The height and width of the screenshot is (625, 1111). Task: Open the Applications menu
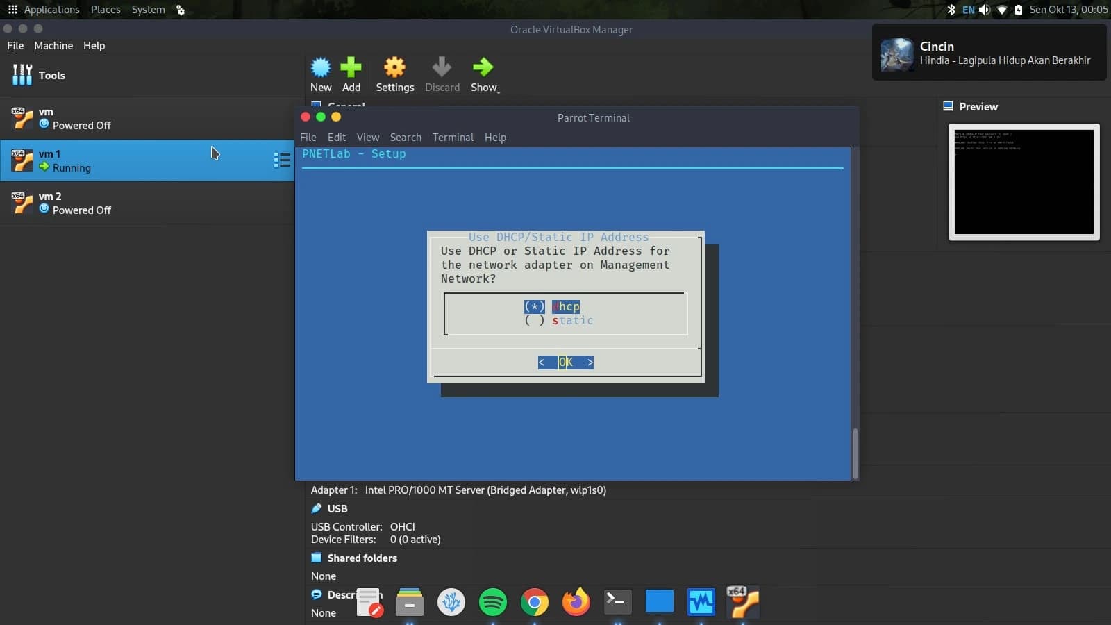point(51,9)
